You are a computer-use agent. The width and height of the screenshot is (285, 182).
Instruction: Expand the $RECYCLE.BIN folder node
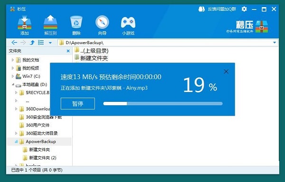pos(16,92)
